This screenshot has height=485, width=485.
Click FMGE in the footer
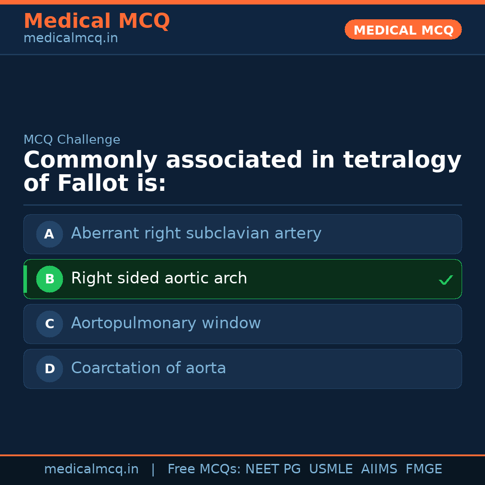423,469
